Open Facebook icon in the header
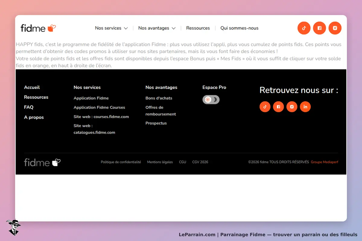The image size is (362, 241). click(319, 28)
